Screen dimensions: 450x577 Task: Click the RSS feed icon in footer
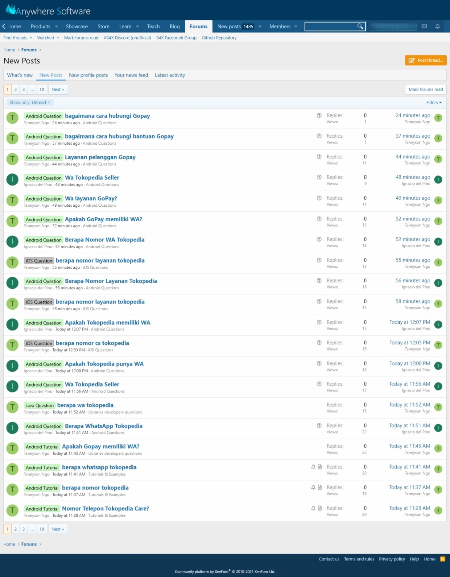pos(443,559)
